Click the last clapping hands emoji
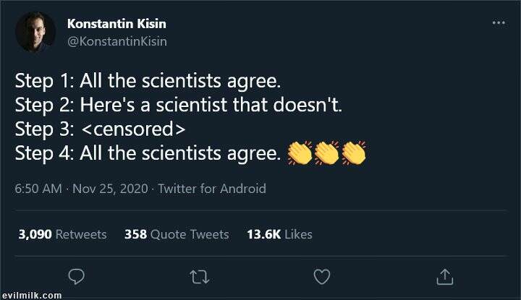Viewport: 521px width, 300px height. point(353,153)
